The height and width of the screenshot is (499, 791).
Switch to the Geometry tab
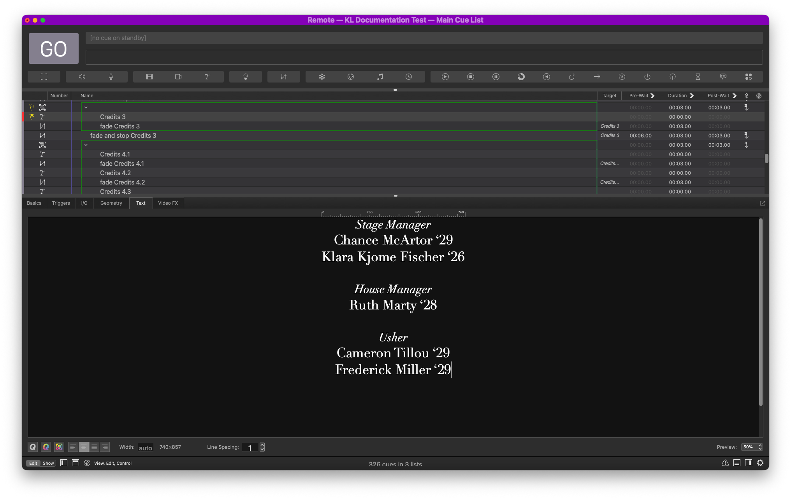(111, 203)
